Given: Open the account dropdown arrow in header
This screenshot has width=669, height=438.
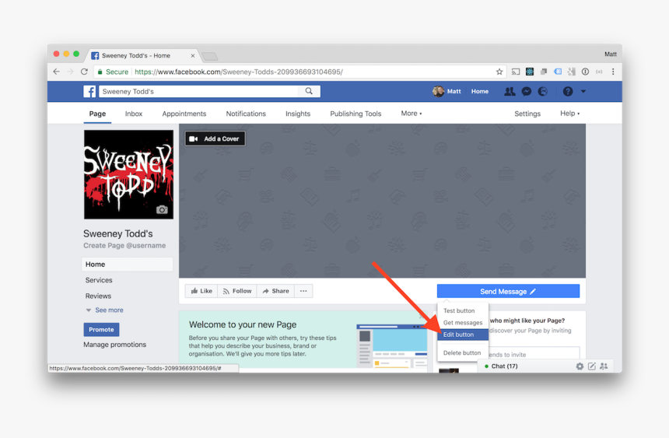Looking at the screenshot, I should (x=583, y=91).
